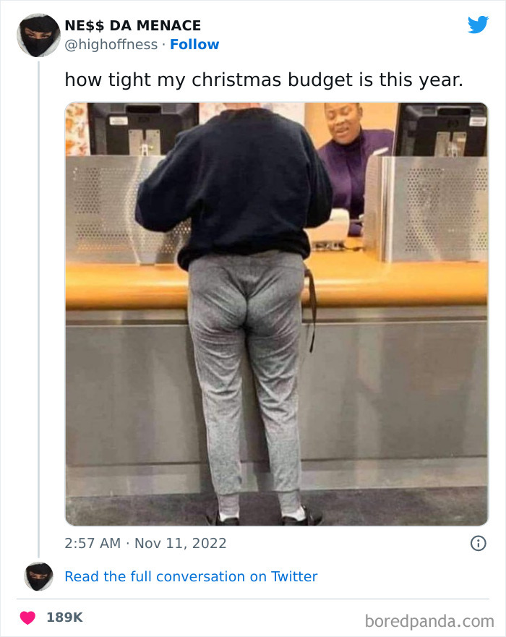
Task: Click the avatar to expand profile preview
Action: click(x=38, y=35)
